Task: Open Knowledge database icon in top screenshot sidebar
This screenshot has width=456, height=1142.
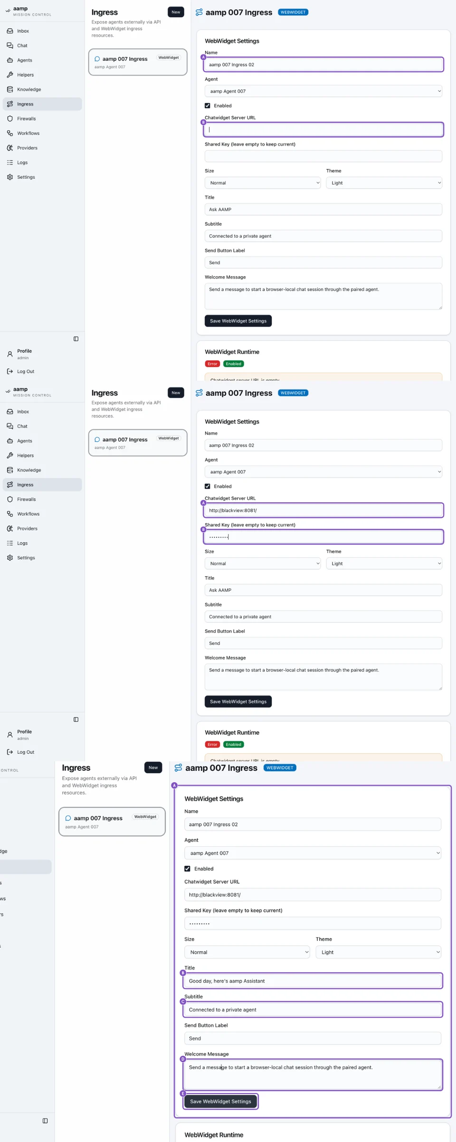Action: click(x=10, y=89)
